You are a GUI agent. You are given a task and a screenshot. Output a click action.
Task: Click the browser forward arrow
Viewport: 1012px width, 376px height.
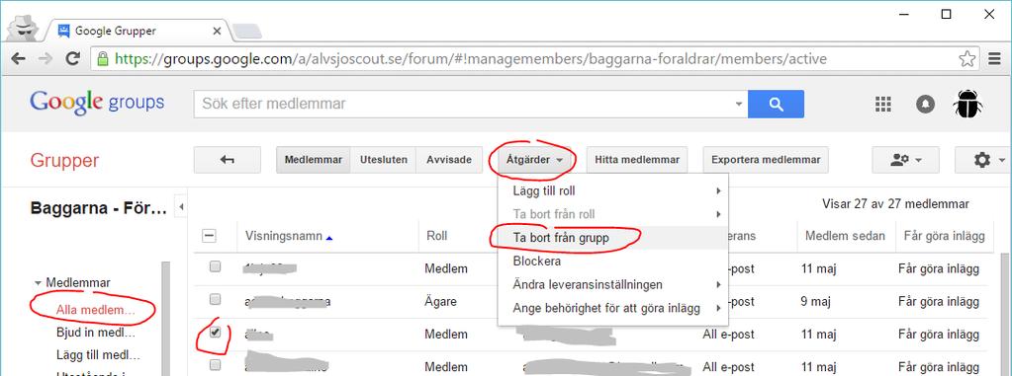coord(46,59)
